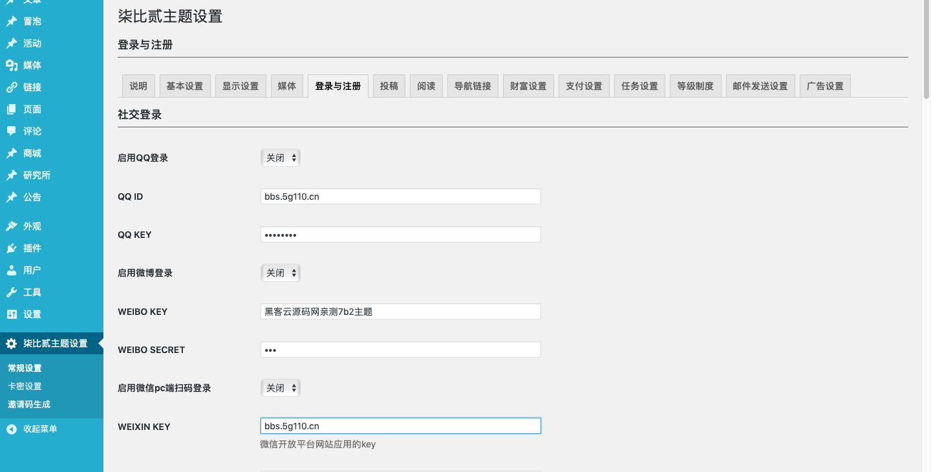Expand the 启用微博登录 select box
The width and height of the screenshot is (931, 472).
pyautogui.click(x=281, y=273)
